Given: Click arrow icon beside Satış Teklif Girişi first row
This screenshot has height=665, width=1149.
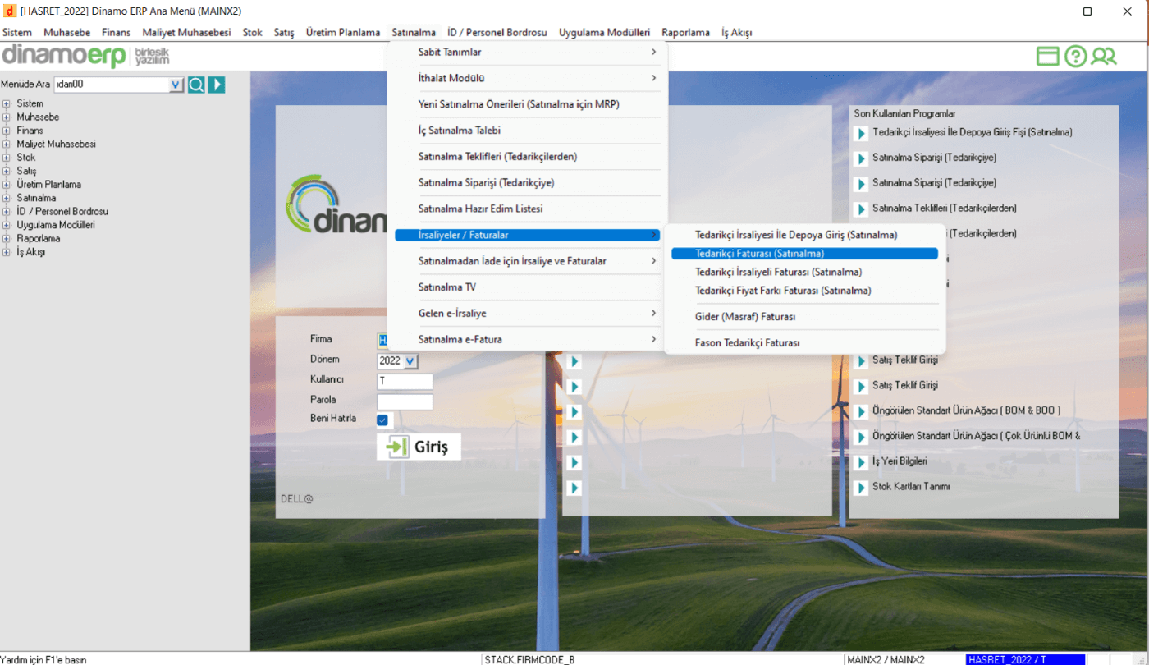Looking at the screenshot, I should coord(861,360).
